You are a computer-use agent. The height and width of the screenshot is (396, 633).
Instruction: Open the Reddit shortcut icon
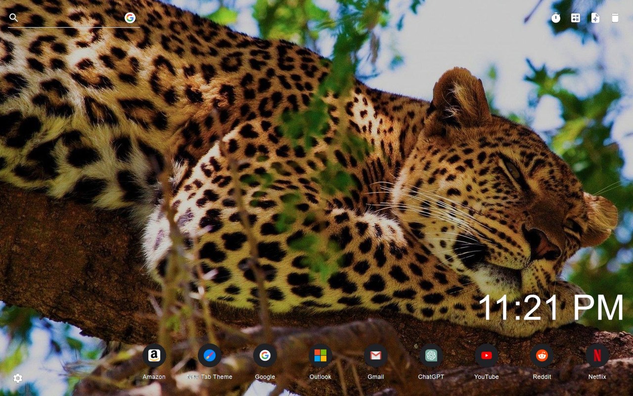pyautogui.click(x=542, y=355)
